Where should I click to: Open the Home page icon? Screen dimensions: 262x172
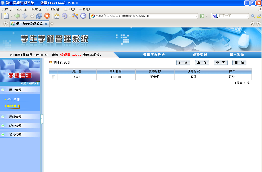[x=57, y=16]
